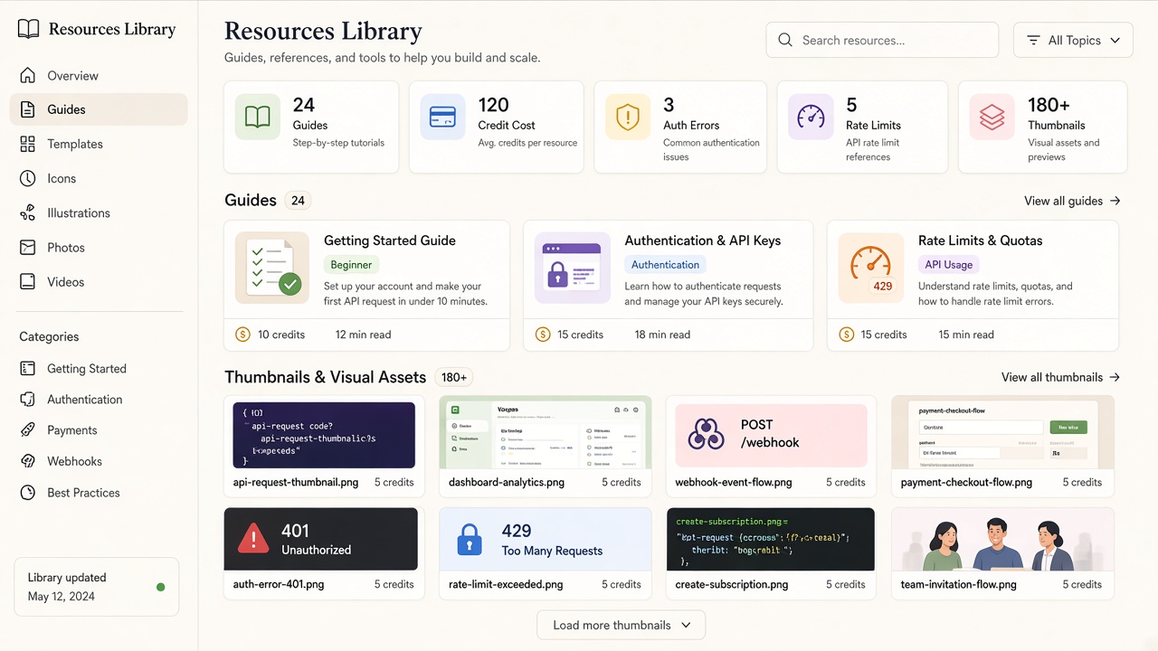Viewport: 1158px width, 651px height.
Task: Click the "18 min read" label
Action: [x=662, y=335]
